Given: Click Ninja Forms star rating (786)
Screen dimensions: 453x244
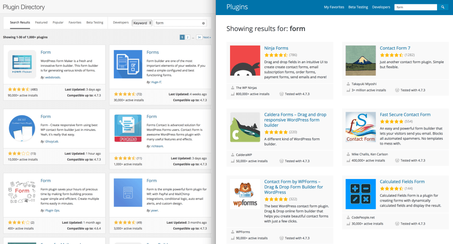Looking at the screenshot, I should 276,55.
